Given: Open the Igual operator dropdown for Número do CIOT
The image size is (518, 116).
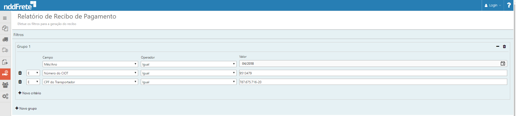Looking at the screenshot, I should coord(189,73).
